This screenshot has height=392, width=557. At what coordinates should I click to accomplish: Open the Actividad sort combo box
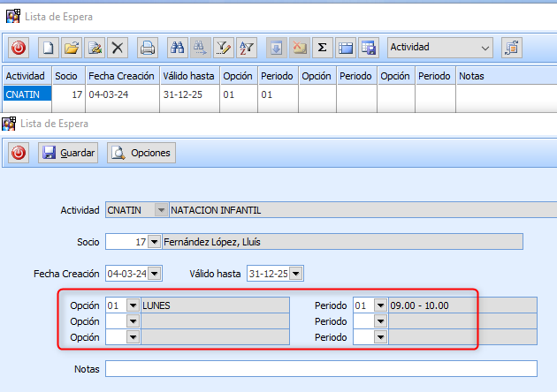pos(440,47)
